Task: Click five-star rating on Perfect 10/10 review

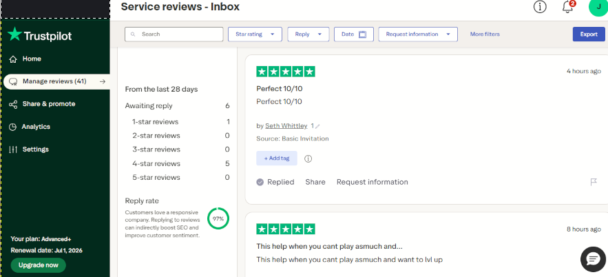Action: pyautogui.click(x=286, y=72)
